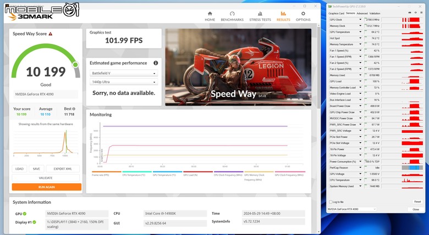Click the VALIDATE button
429x235 pixels.
point(46,178)
